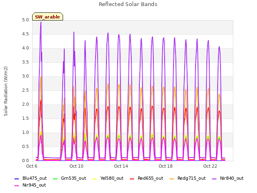
Task: Click the Oct 10 x-axis tick label
Action: point(76,166)
